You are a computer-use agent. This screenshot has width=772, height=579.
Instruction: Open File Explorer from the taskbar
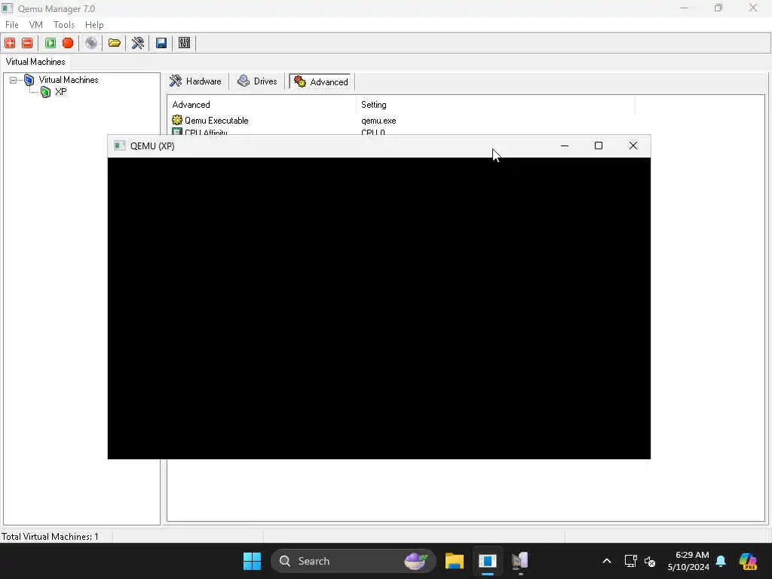coord(455,561)
